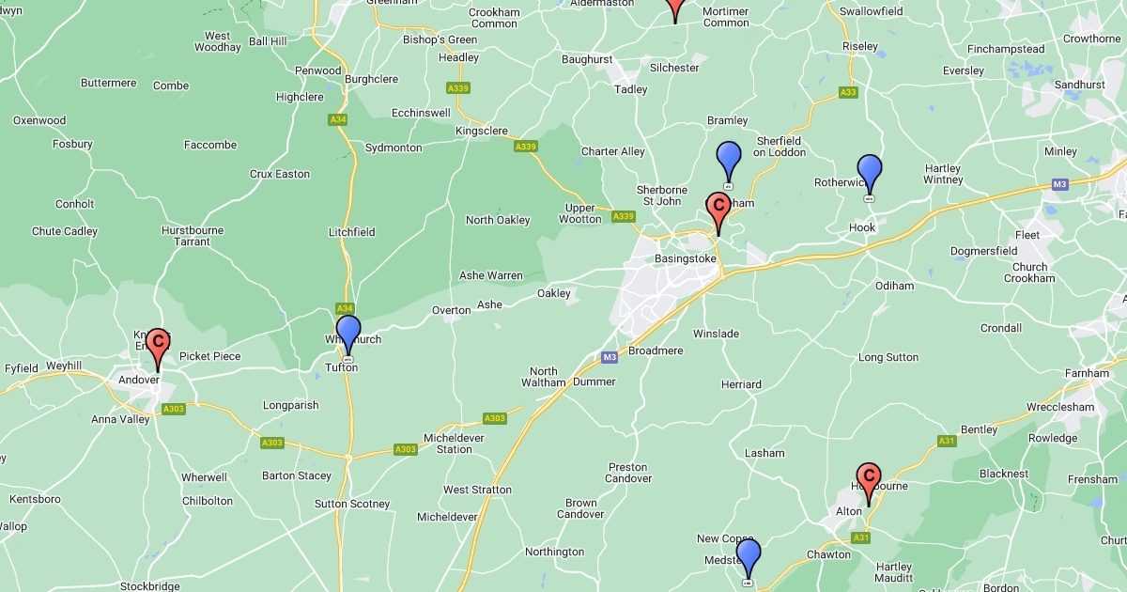The width and height of the screenshot is (1127, 592).
Task: Select the Kingsclere place label
Action: pyautogui.click(x=481, y=131)
